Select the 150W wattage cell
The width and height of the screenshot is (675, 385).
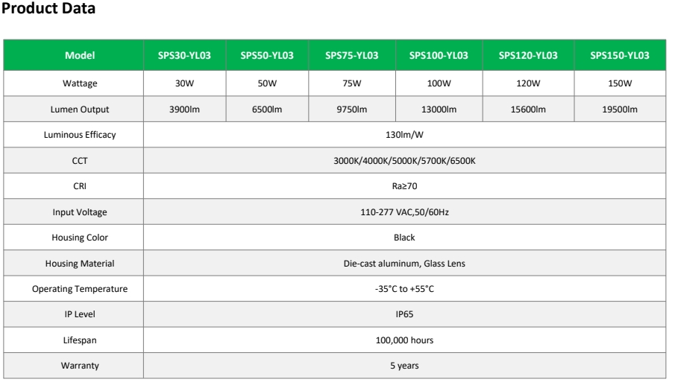[620, 83]
